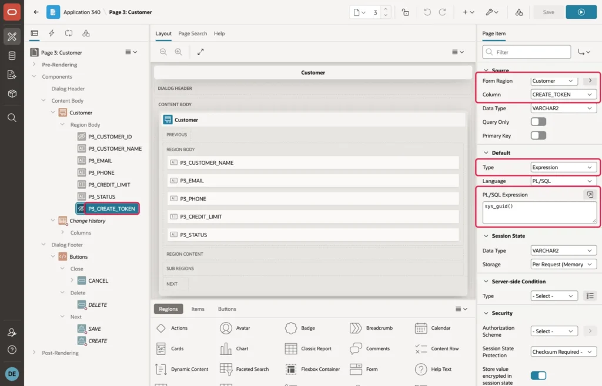Open the Help tab
Image resolution: width=602 pixels, height=386 pixels.
[x=219, y=33]
